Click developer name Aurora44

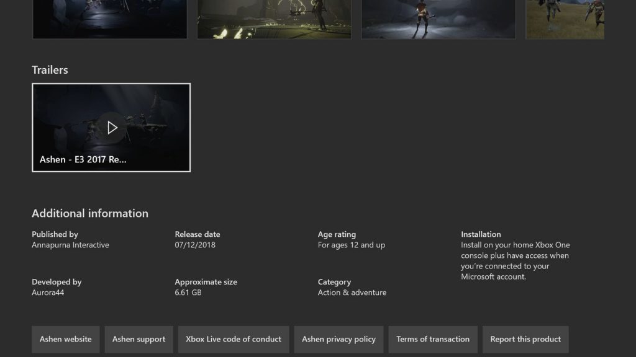(x=48, y=293)
